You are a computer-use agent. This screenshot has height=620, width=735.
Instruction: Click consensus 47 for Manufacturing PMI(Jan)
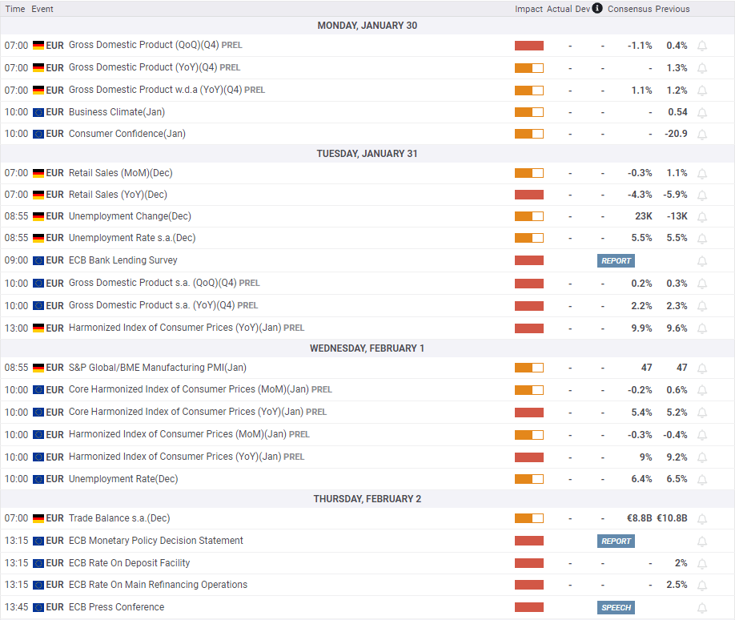click(x=646, y=368)
